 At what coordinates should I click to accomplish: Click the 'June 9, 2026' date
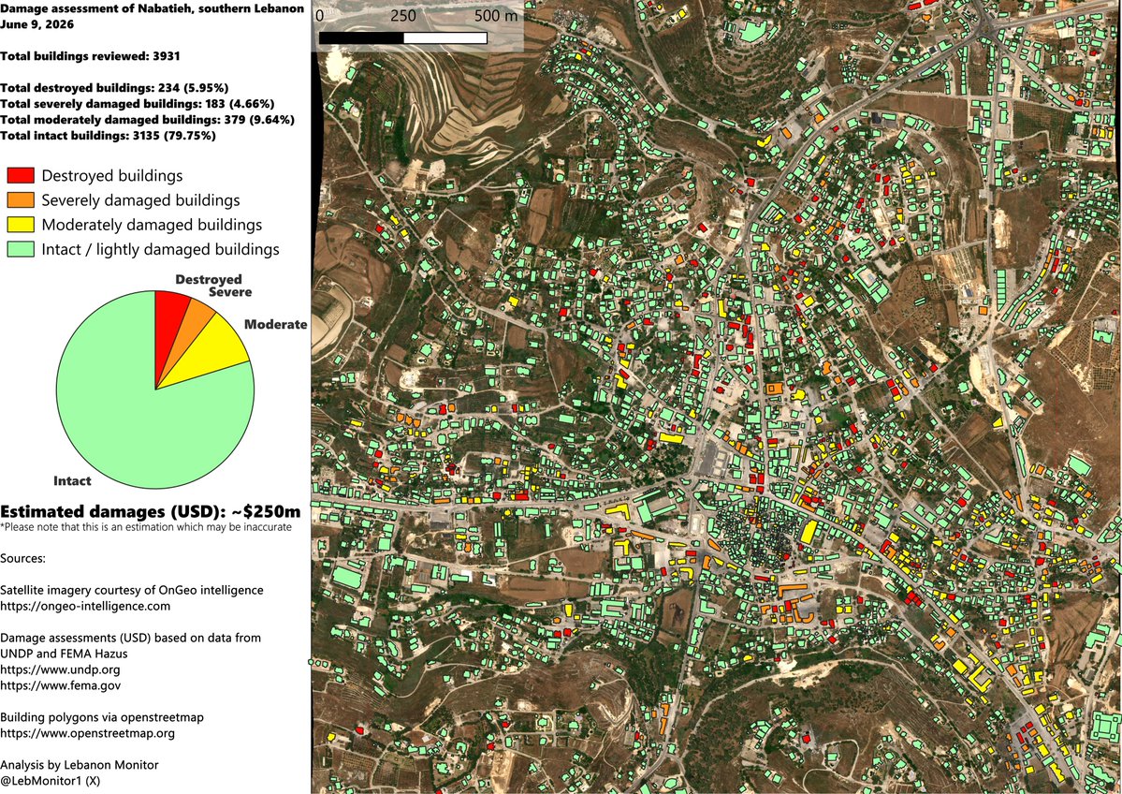point(37,24)
